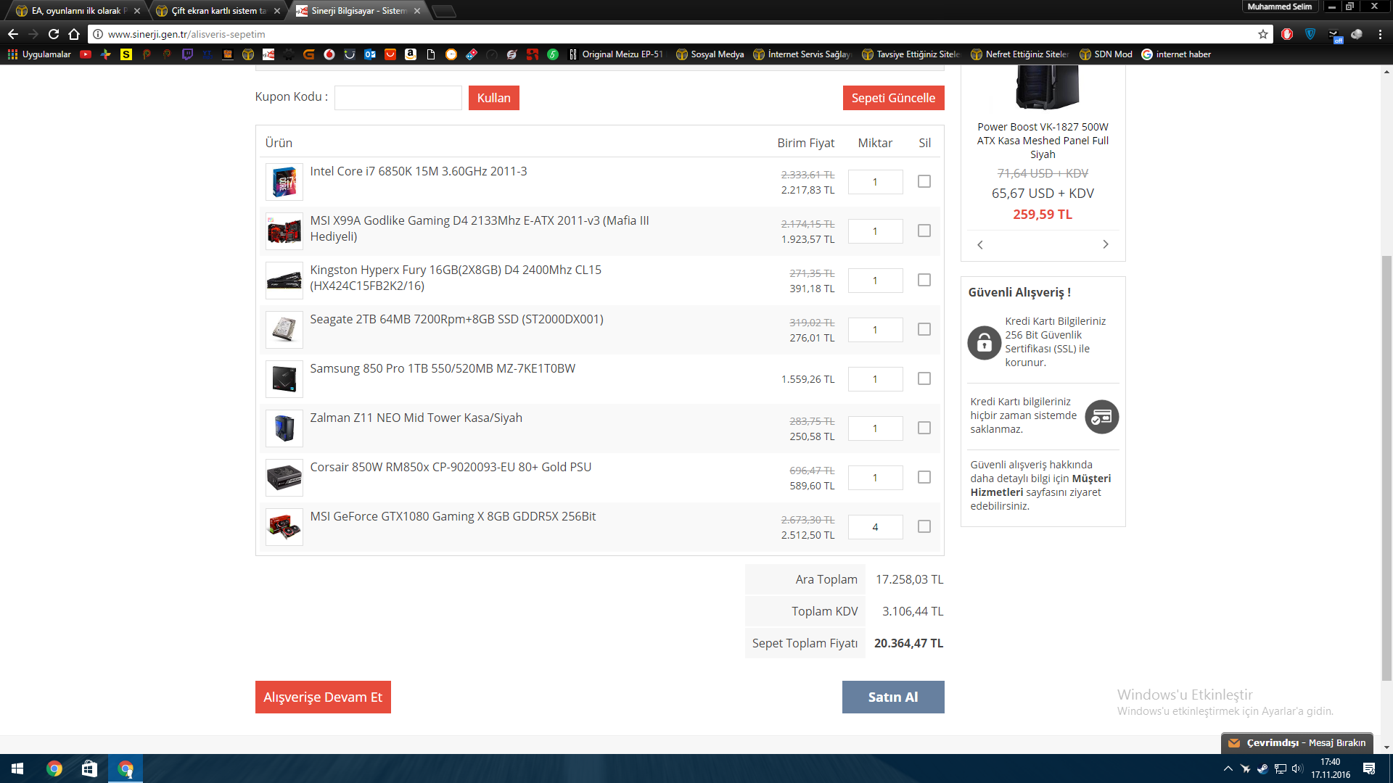Switch to the 'Çift ekran kartlı sistem' tab

(x=218, y=11)
